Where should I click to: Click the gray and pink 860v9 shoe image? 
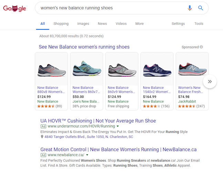coord(122,70)
